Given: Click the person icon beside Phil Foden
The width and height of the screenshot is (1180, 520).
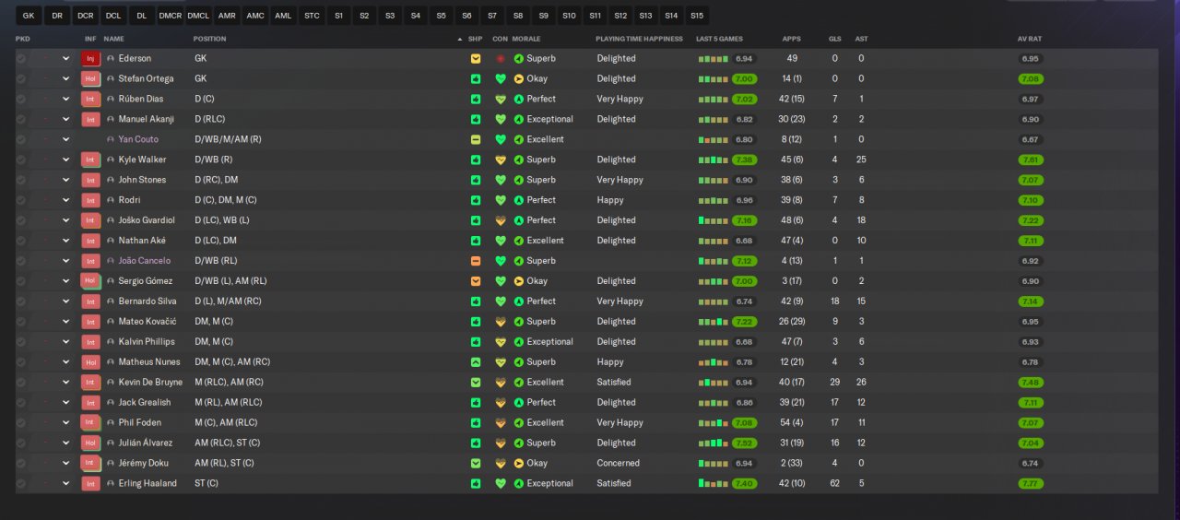Looking at the screenshot, I should 111,422.
